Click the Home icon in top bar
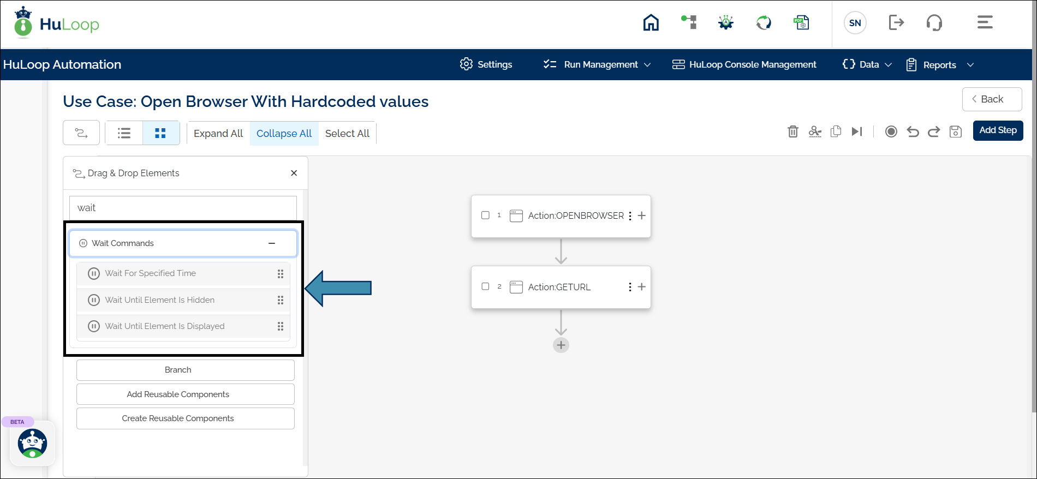Screen dimensions: 1037x479 click(x=651, y=23)
